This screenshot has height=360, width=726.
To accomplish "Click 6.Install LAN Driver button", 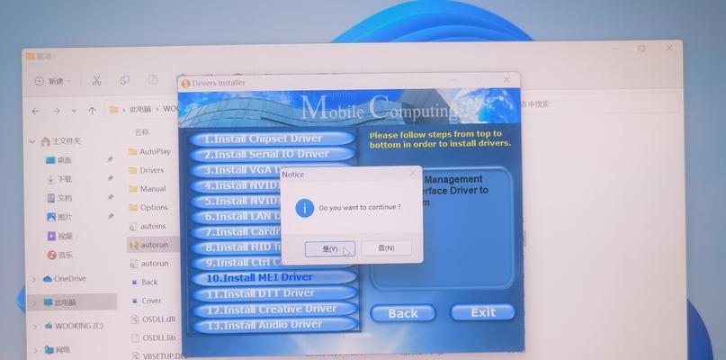I will click(236, 216).
